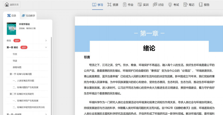Click the 环境学基础 book title
Image resolution: width=223 pixels, height=115 pixels.
(24, 24)
